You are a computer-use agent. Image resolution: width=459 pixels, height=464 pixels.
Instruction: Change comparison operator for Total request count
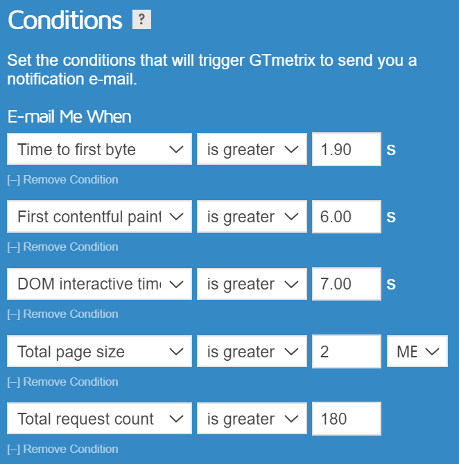point(252,418)
